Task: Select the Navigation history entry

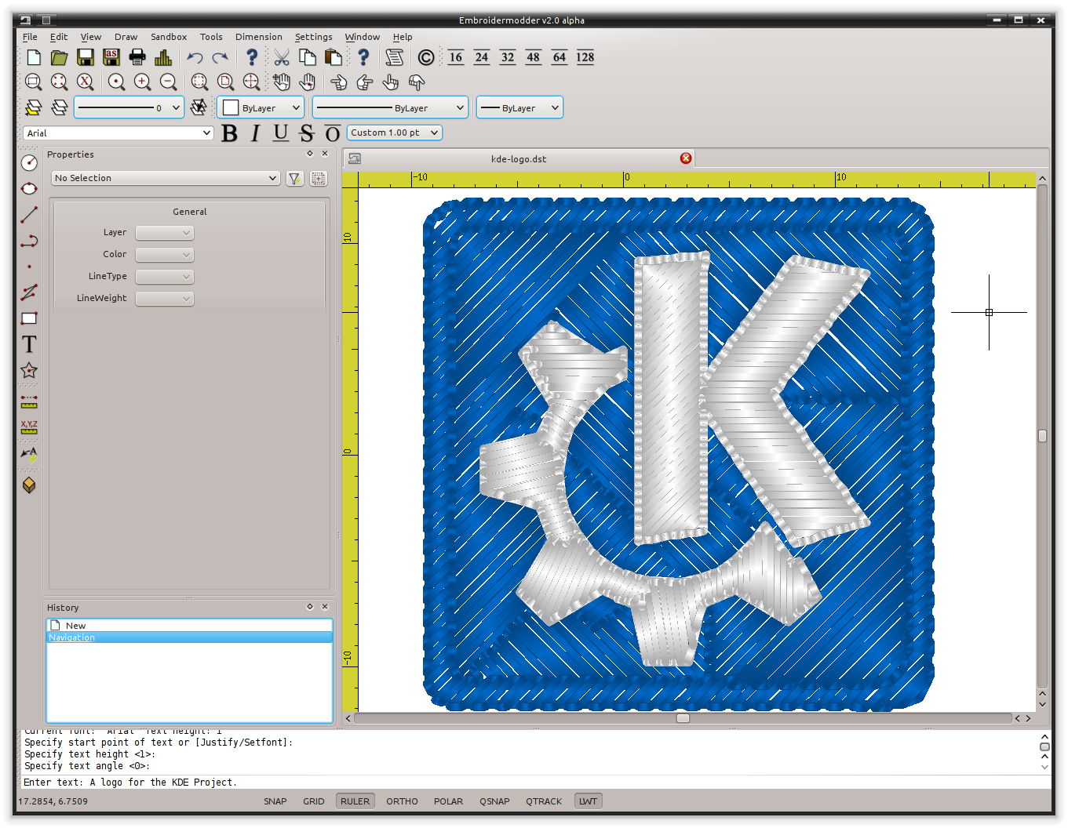Action: point(72,637)
